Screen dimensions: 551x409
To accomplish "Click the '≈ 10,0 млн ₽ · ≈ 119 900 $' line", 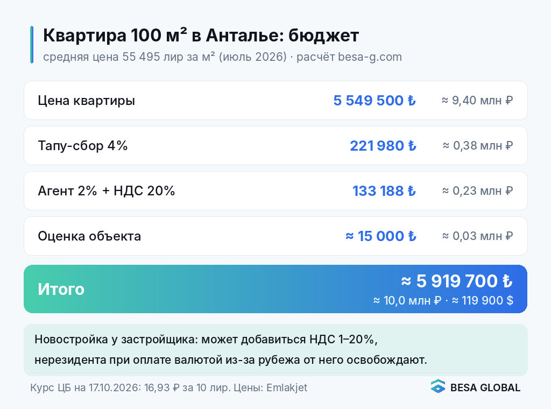I will pos(443,300).
